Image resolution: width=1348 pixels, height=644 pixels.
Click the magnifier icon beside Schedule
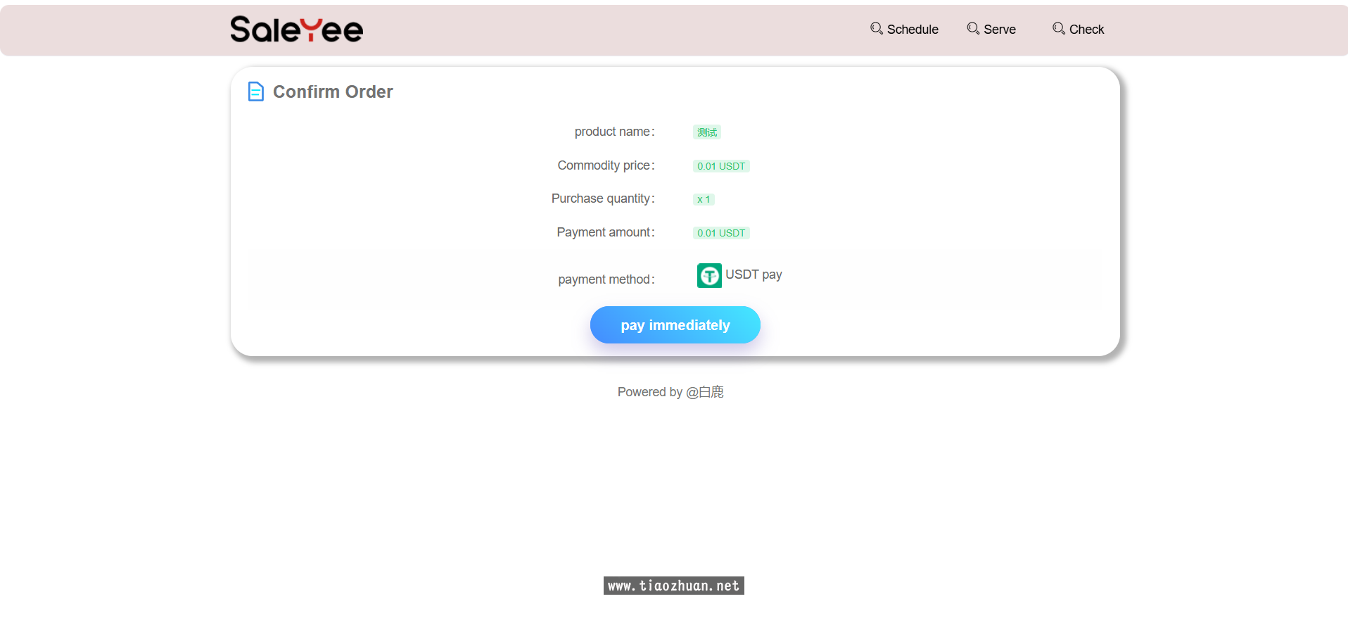tap(876, 28)
